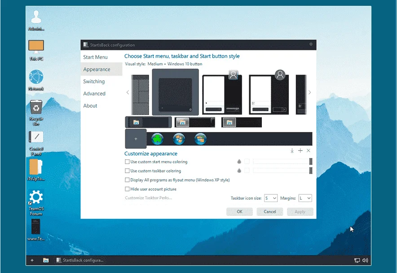The width and height of the screenshot is (397, 273).
Task: Open the volume tray icon
Action: [365, 260]
